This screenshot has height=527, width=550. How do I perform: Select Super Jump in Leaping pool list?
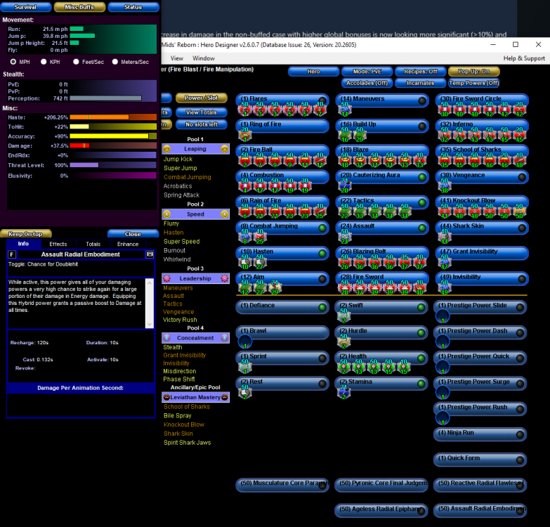181,168
